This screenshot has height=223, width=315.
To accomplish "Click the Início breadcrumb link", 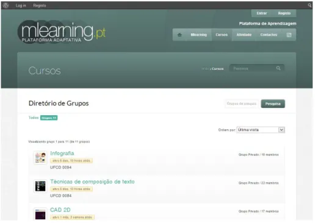I will pos(205,69).
